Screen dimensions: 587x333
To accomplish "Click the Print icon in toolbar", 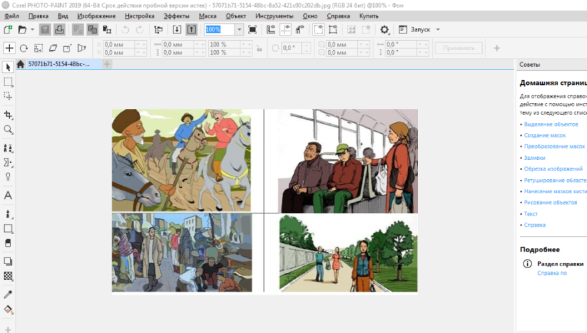I will [x=59, y=30].
